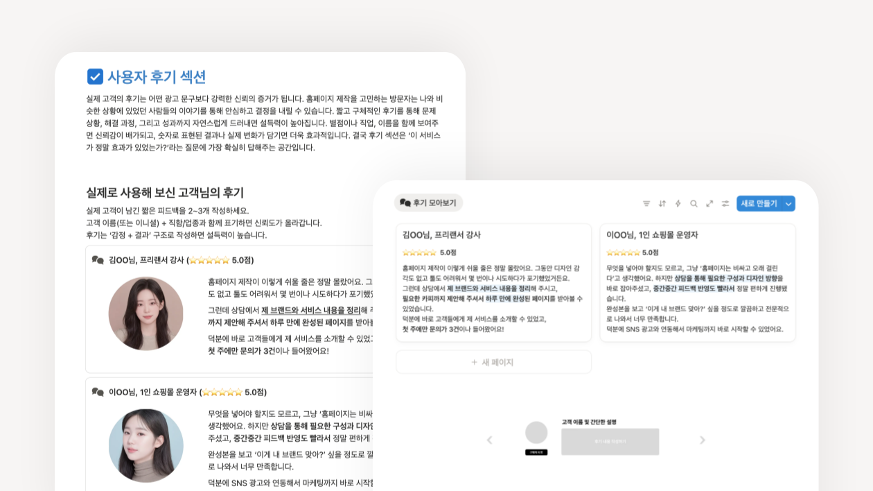
Task: Click the search magnifier icon
Action: [694, 203]
